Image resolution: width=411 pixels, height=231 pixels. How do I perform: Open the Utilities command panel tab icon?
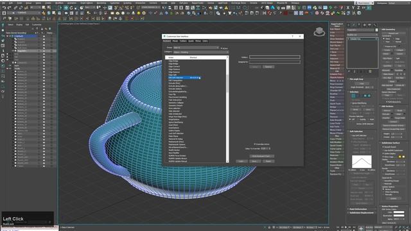click(x=375, y=25)
